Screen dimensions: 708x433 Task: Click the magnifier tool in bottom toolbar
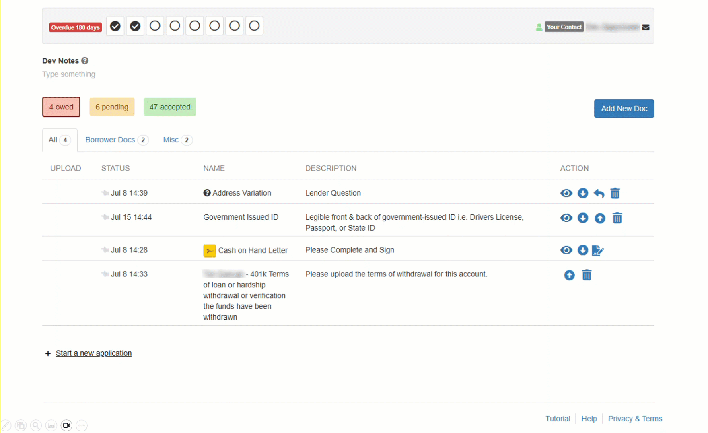[x=36, y=425]
